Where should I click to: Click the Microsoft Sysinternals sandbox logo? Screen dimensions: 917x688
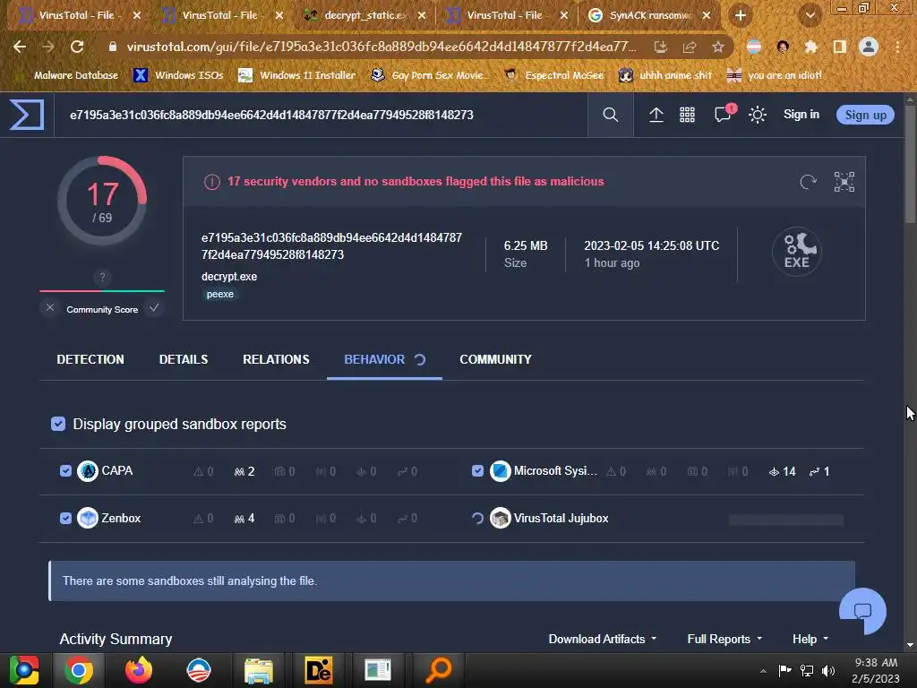(x=500, y=471)
